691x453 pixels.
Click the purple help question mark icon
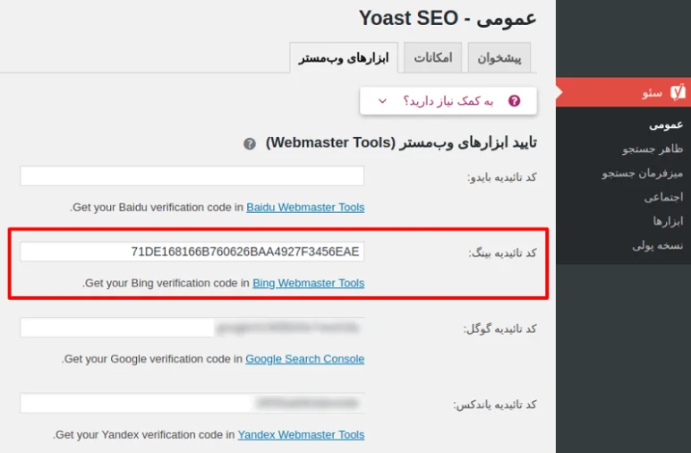click(x=514, y=101)
